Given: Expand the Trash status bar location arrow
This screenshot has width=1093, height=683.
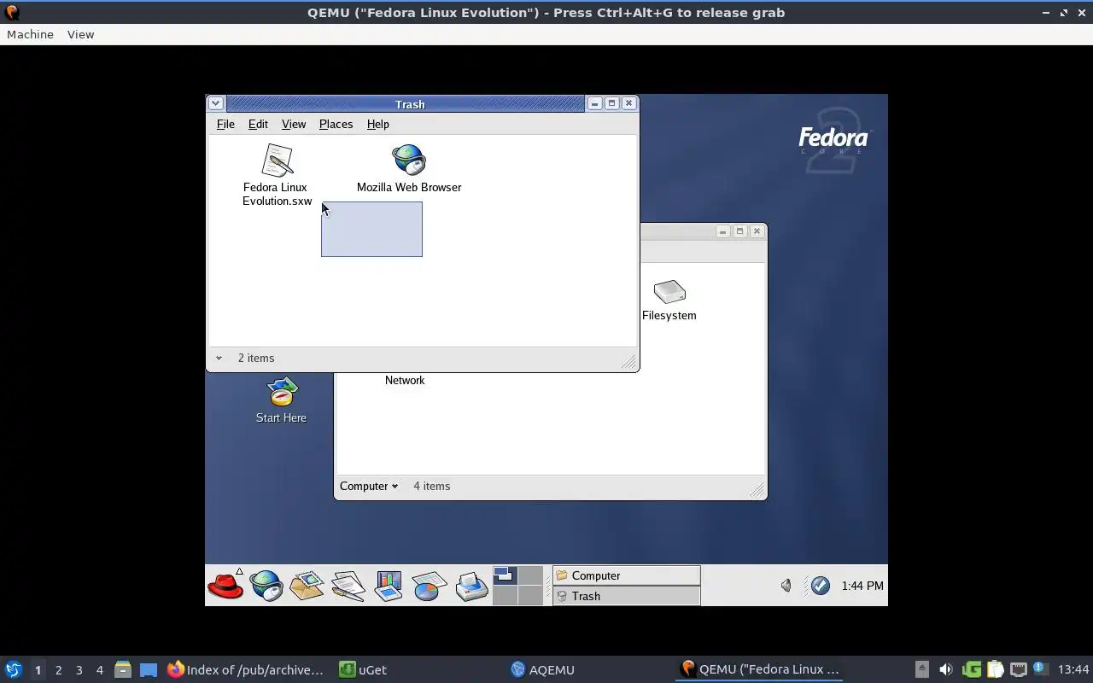Looking at the screenshot, I should pyautogui.click(x=219, y=359).
